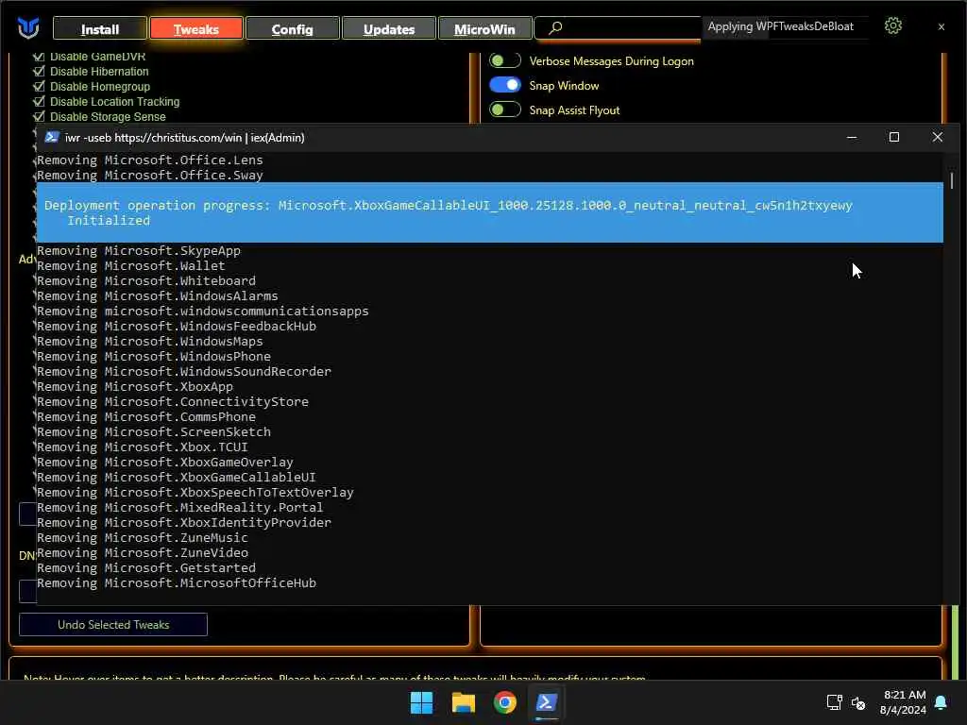The image size is (967, 725).
Task: Open the Config tab
Action: pyautogui.click(x=293, y=29)
